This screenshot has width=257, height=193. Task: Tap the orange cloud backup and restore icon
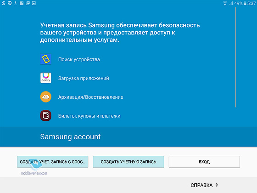coord(46,96)
